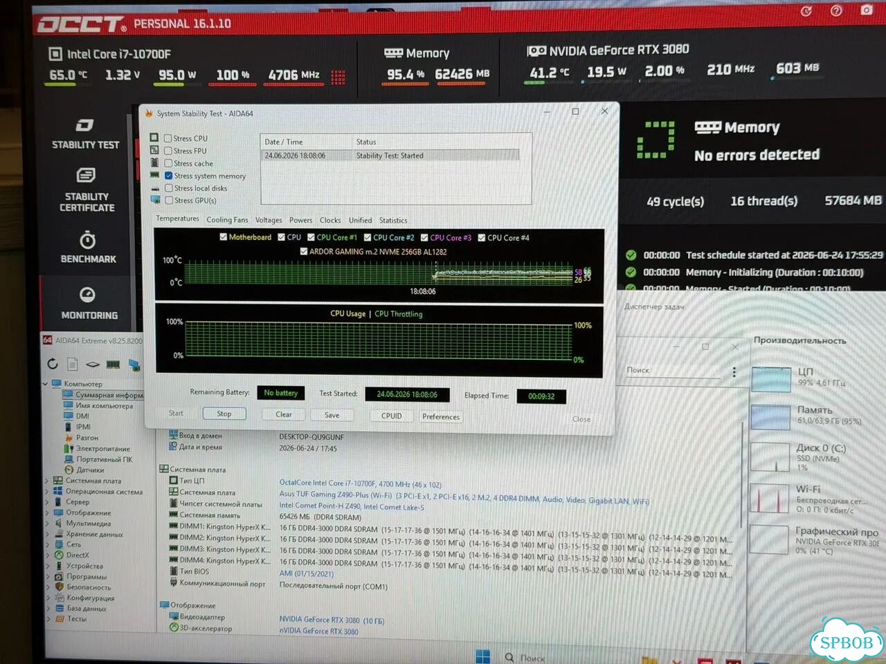The image size is (886, 664).
Task: Expand the Операционная система tree node
Action: [x=46, y=491]
